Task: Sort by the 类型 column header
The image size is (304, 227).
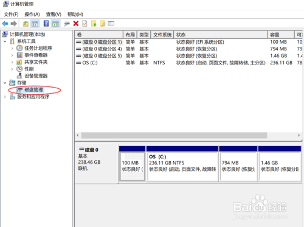Action: coord(144,35)
